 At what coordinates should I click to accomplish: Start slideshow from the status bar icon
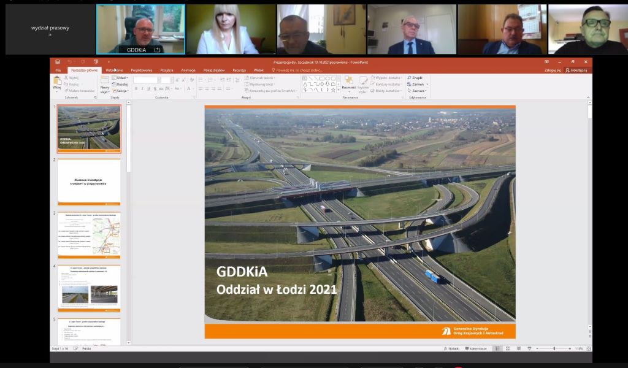(x=529, y=349)
